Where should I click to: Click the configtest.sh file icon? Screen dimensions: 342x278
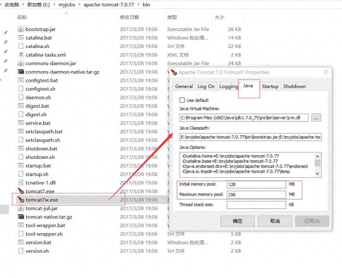[x=21, y=88]
